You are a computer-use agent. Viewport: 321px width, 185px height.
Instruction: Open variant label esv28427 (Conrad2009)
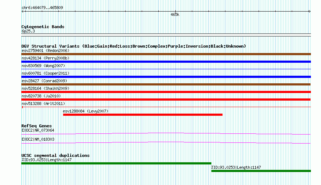click(44, 81)
